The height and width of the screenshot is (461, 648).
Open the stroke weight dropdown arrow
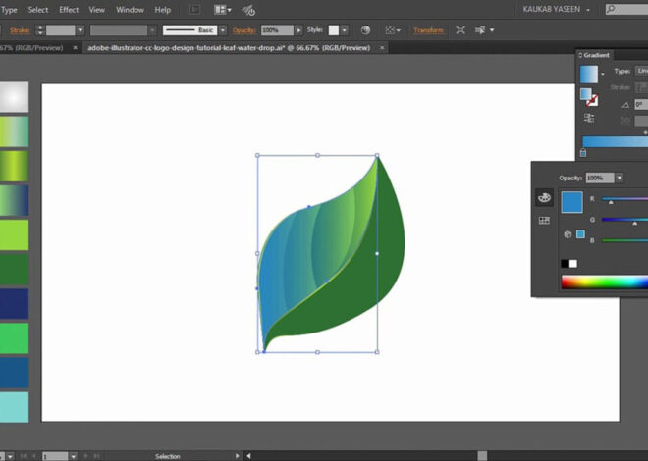pyautogui.click(x=81, y=30)
